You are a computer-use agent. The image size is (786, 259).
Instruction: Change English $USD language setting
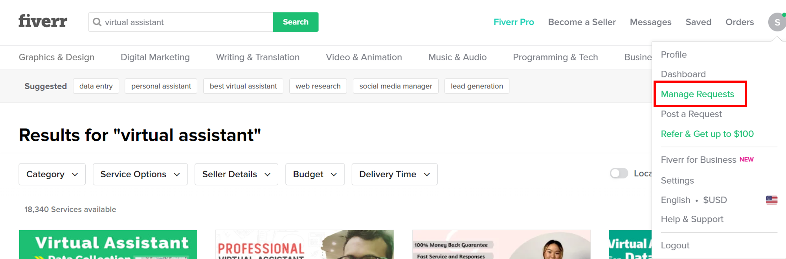tap(694, 200)
